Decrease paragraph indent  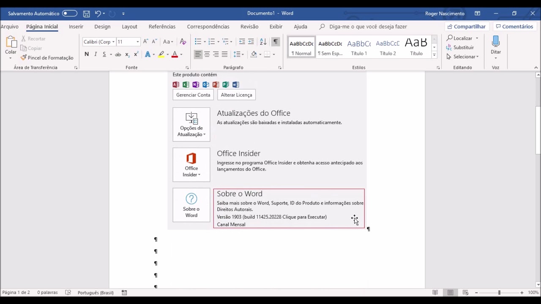(x=242, y=42)
